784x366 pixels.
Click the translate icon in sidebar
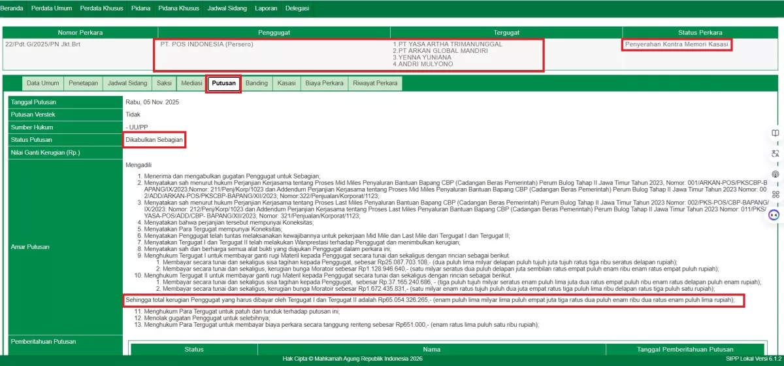(x=775, y=154)
